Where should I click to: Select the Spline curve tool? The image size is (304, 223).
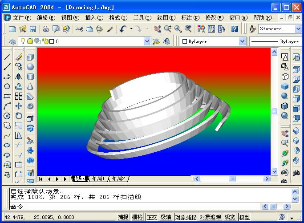7,135
